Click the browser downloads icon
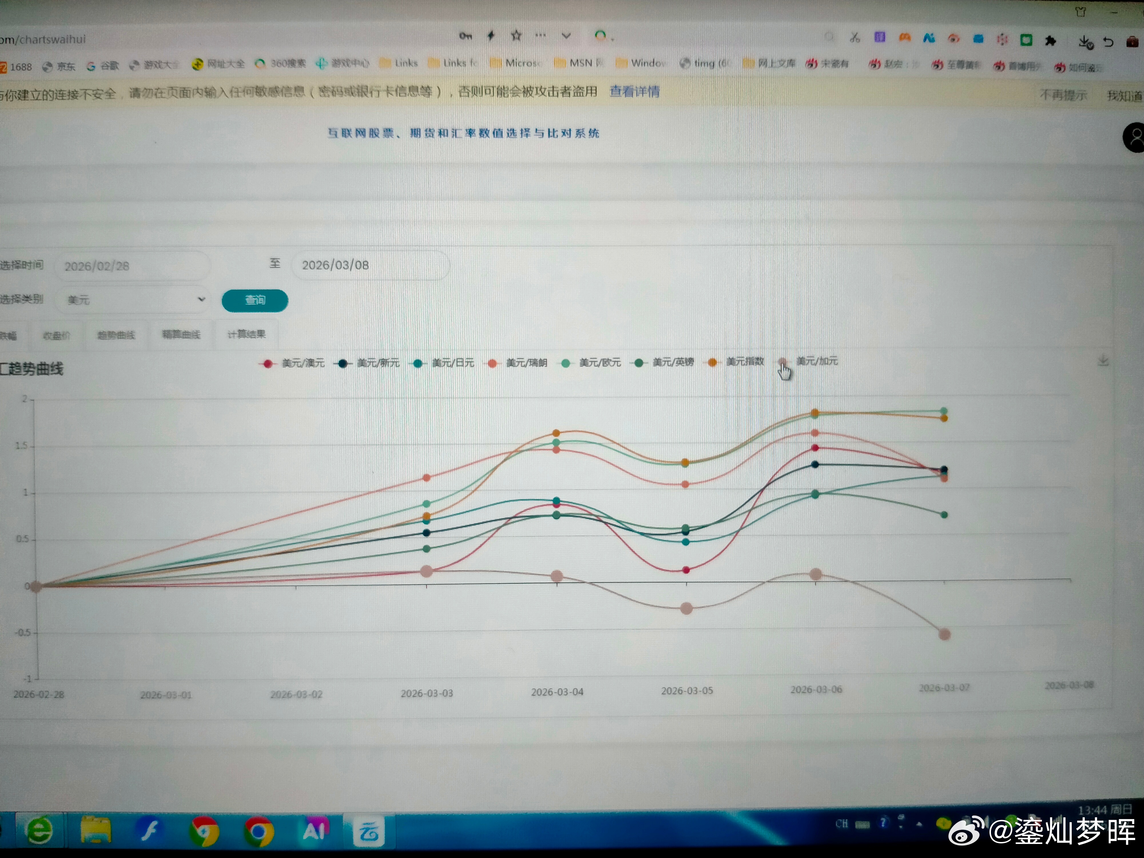 pyautogui.click(x=1085, y=42)
